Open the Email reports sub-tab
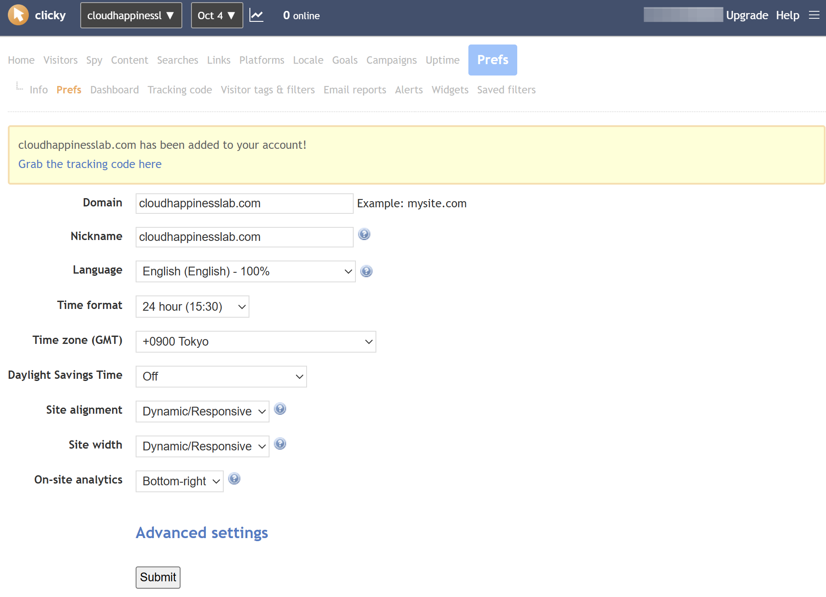The height and width of the screenshot is (597, 826). [x=355, y=90]
